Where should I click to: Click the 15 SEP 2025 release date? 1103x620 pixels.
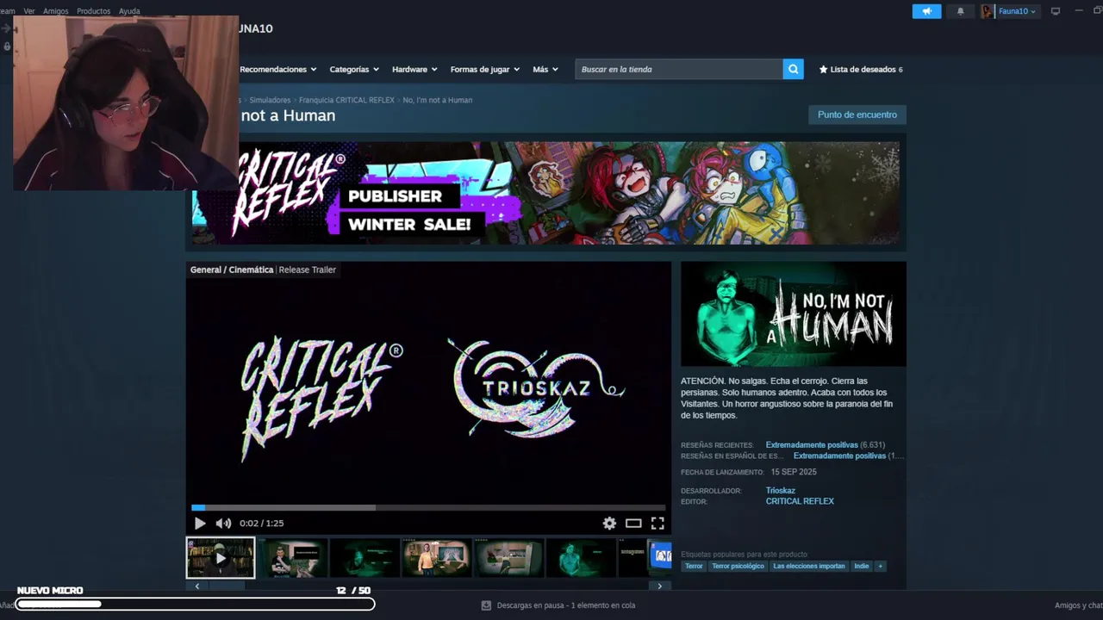tap(794, 472)
